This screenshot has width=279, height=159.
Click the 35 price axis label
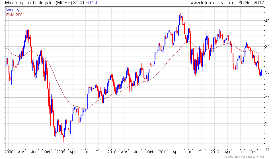[x=267, y=47]
